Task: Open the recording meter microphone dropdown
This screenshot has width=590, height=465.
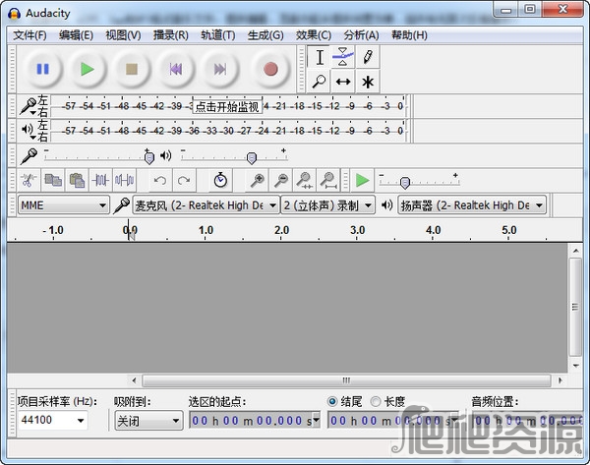Action: point(29,106)
